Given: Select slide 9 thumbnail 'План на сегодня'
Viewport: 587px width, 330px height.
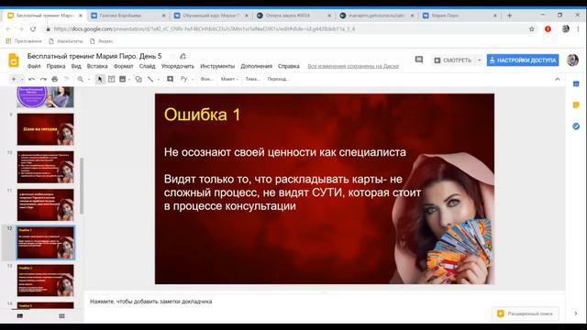Looking at the screenshot, I should (45, 129).
